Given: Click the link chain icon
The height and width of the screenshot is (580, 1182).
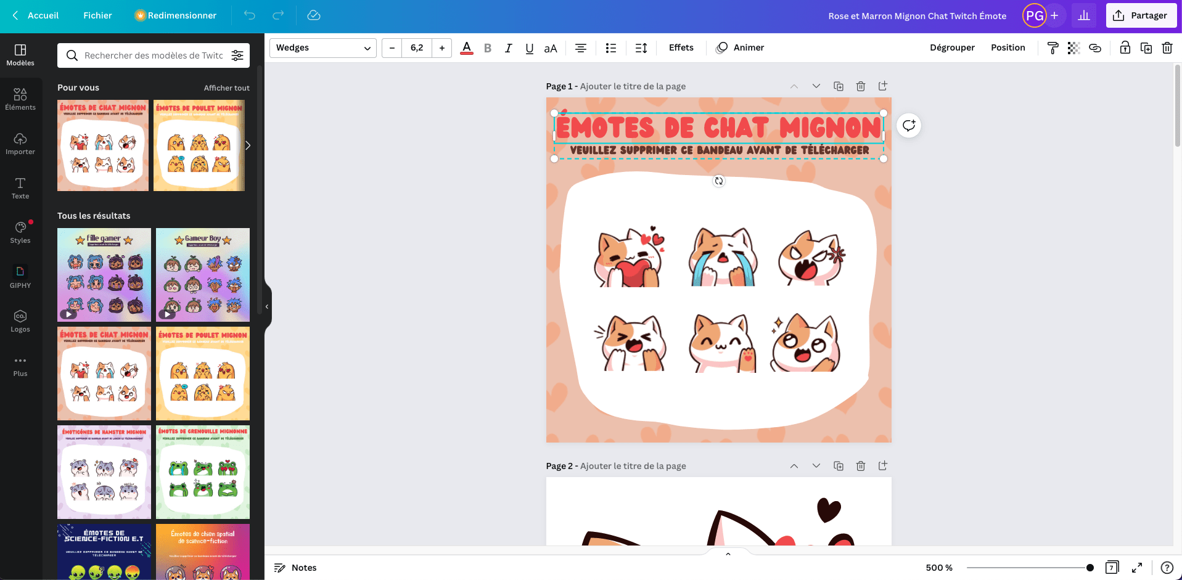Looking at the screenshot, I should pyautogui.click(x=1095, y=48).
